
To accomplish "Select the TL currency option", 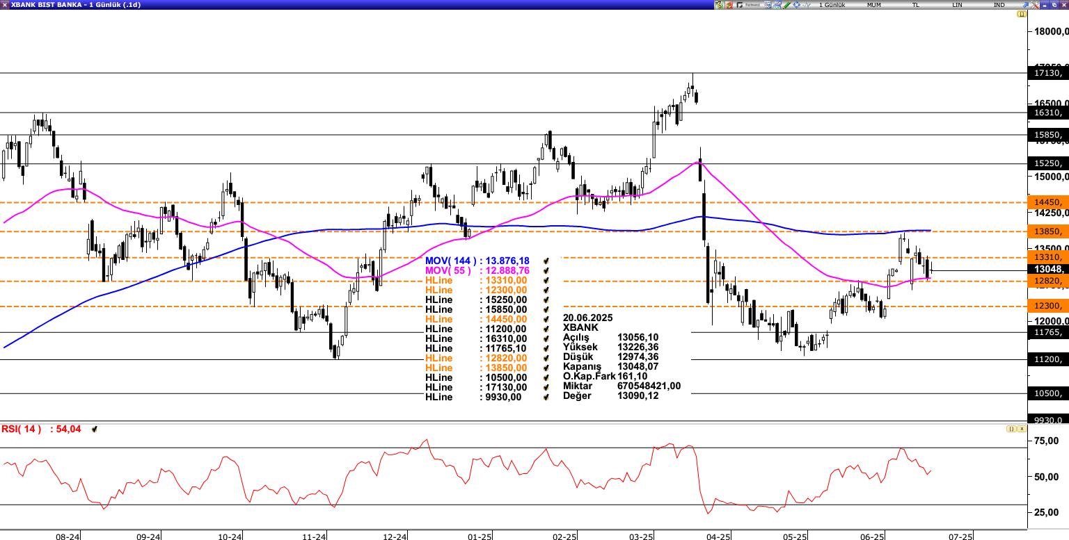I will point(917,4).
